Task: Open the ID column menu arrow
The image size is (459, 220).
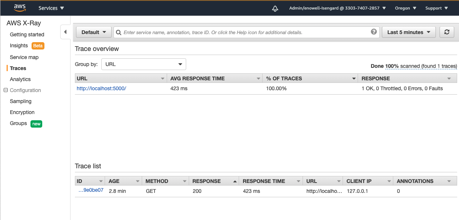Action: point(101,181)
